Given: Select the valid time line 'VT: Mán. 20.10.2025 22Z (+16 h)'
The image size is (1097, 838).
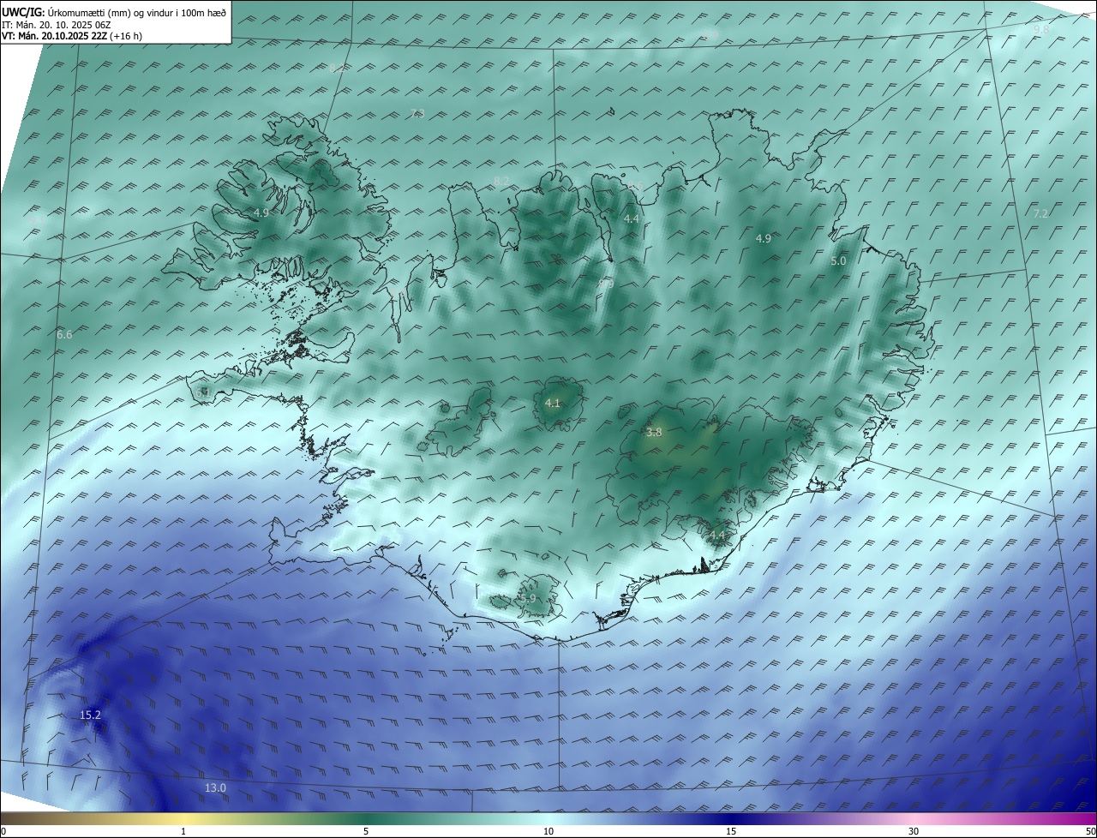Looking at the screenshot, I should point(72,36).
